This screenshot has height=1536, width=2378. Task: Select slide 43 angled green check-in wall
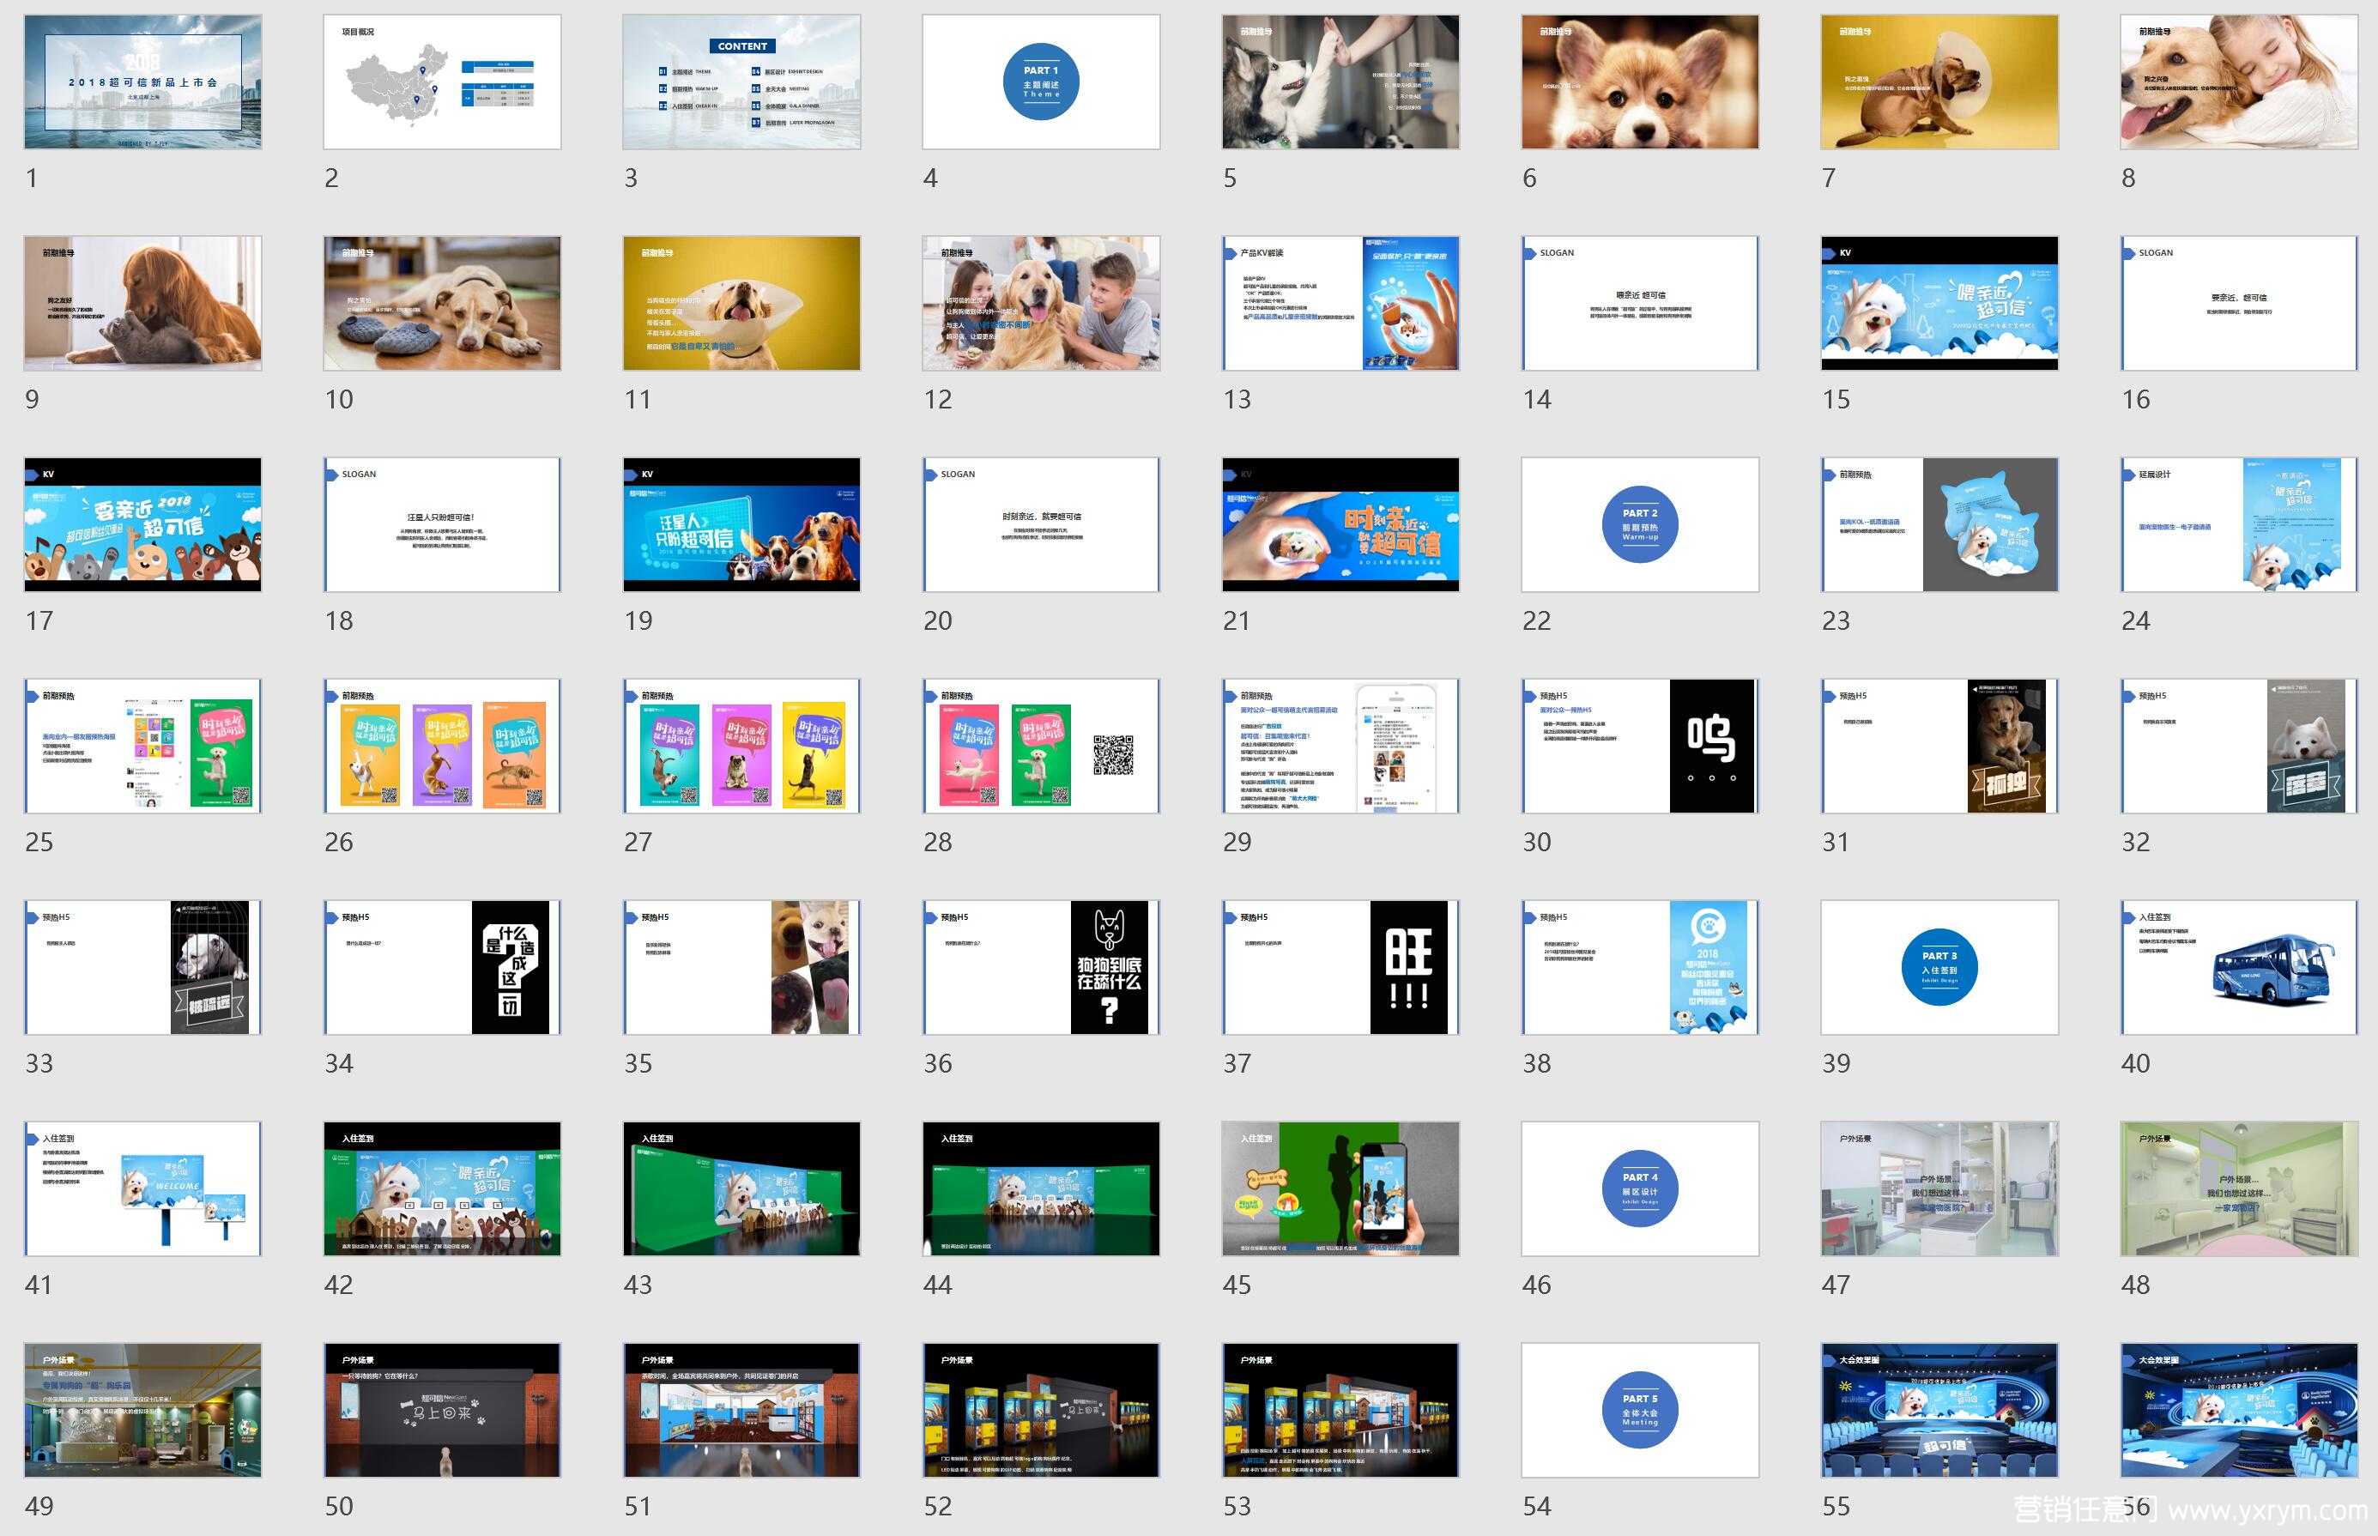click(741, 1189)
